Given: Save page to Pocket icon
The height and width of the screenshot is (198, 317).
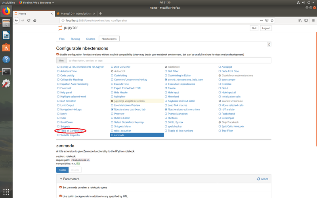Looking at the screenshot, I should (x=267, y=21).
